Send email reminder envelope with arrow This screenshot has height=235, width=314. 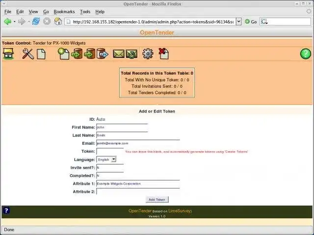point(131,54)
